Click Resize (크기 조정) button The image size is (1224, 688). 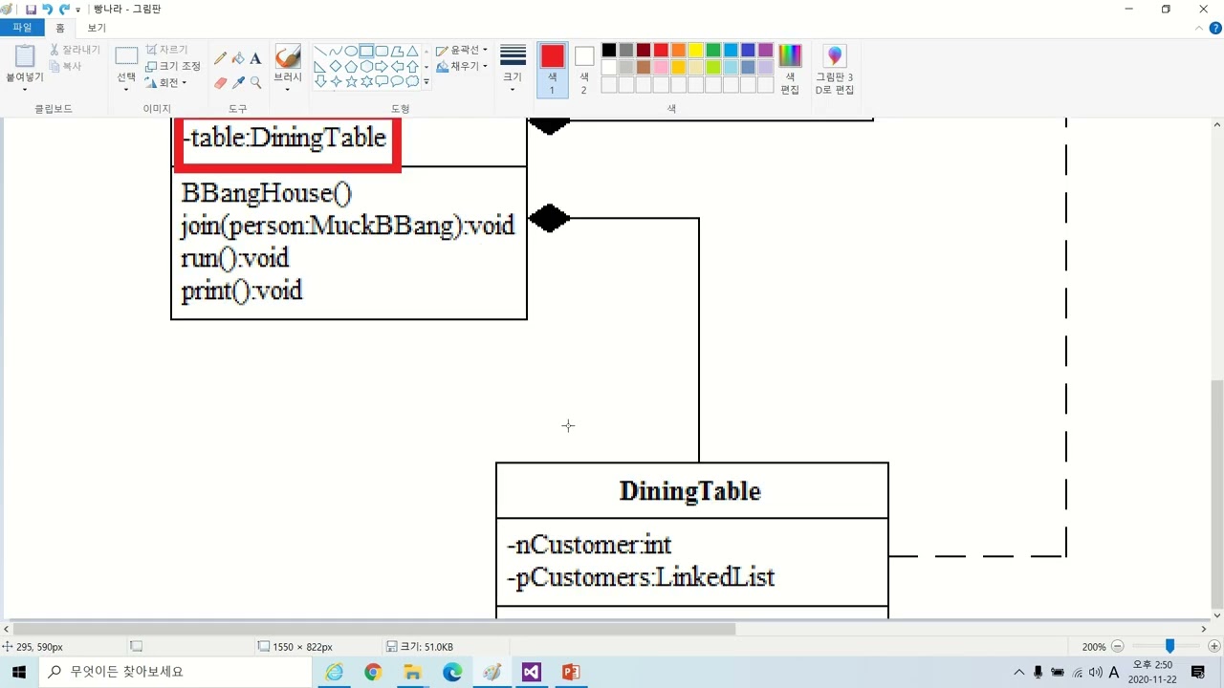point(173,66)
